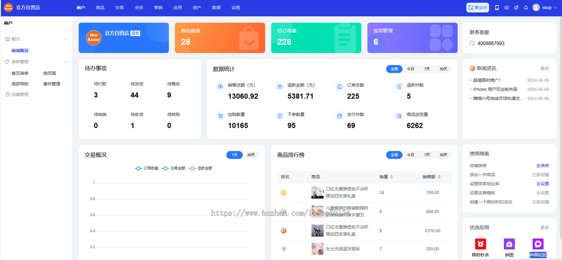Open 店铺管理 in sidebar
The height and width of the screenshot is (260, 562).
click(20, 94)
